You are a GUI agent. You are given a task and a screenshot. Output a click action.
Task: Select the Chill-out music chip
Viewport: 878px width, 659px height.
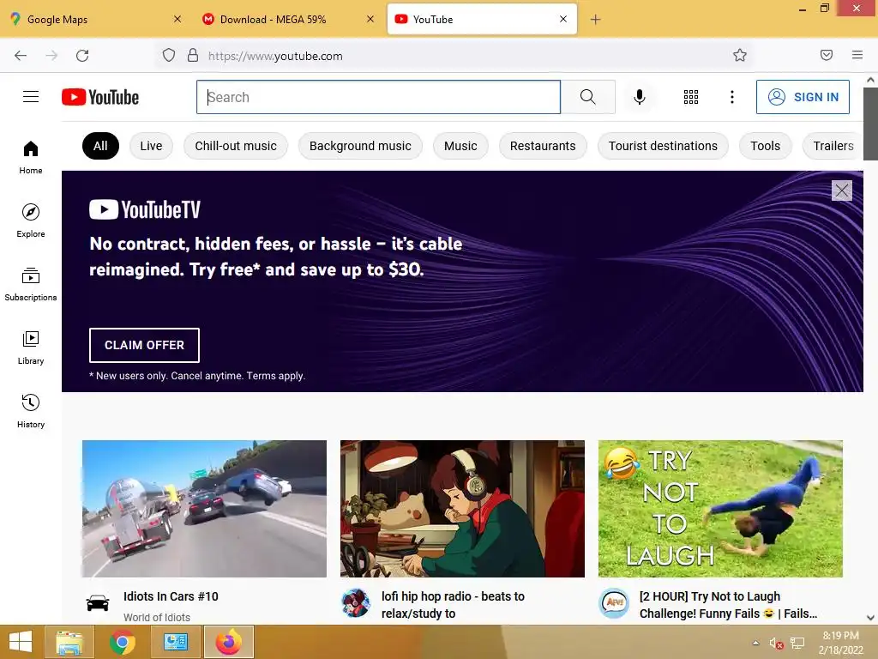pos(236,146)
